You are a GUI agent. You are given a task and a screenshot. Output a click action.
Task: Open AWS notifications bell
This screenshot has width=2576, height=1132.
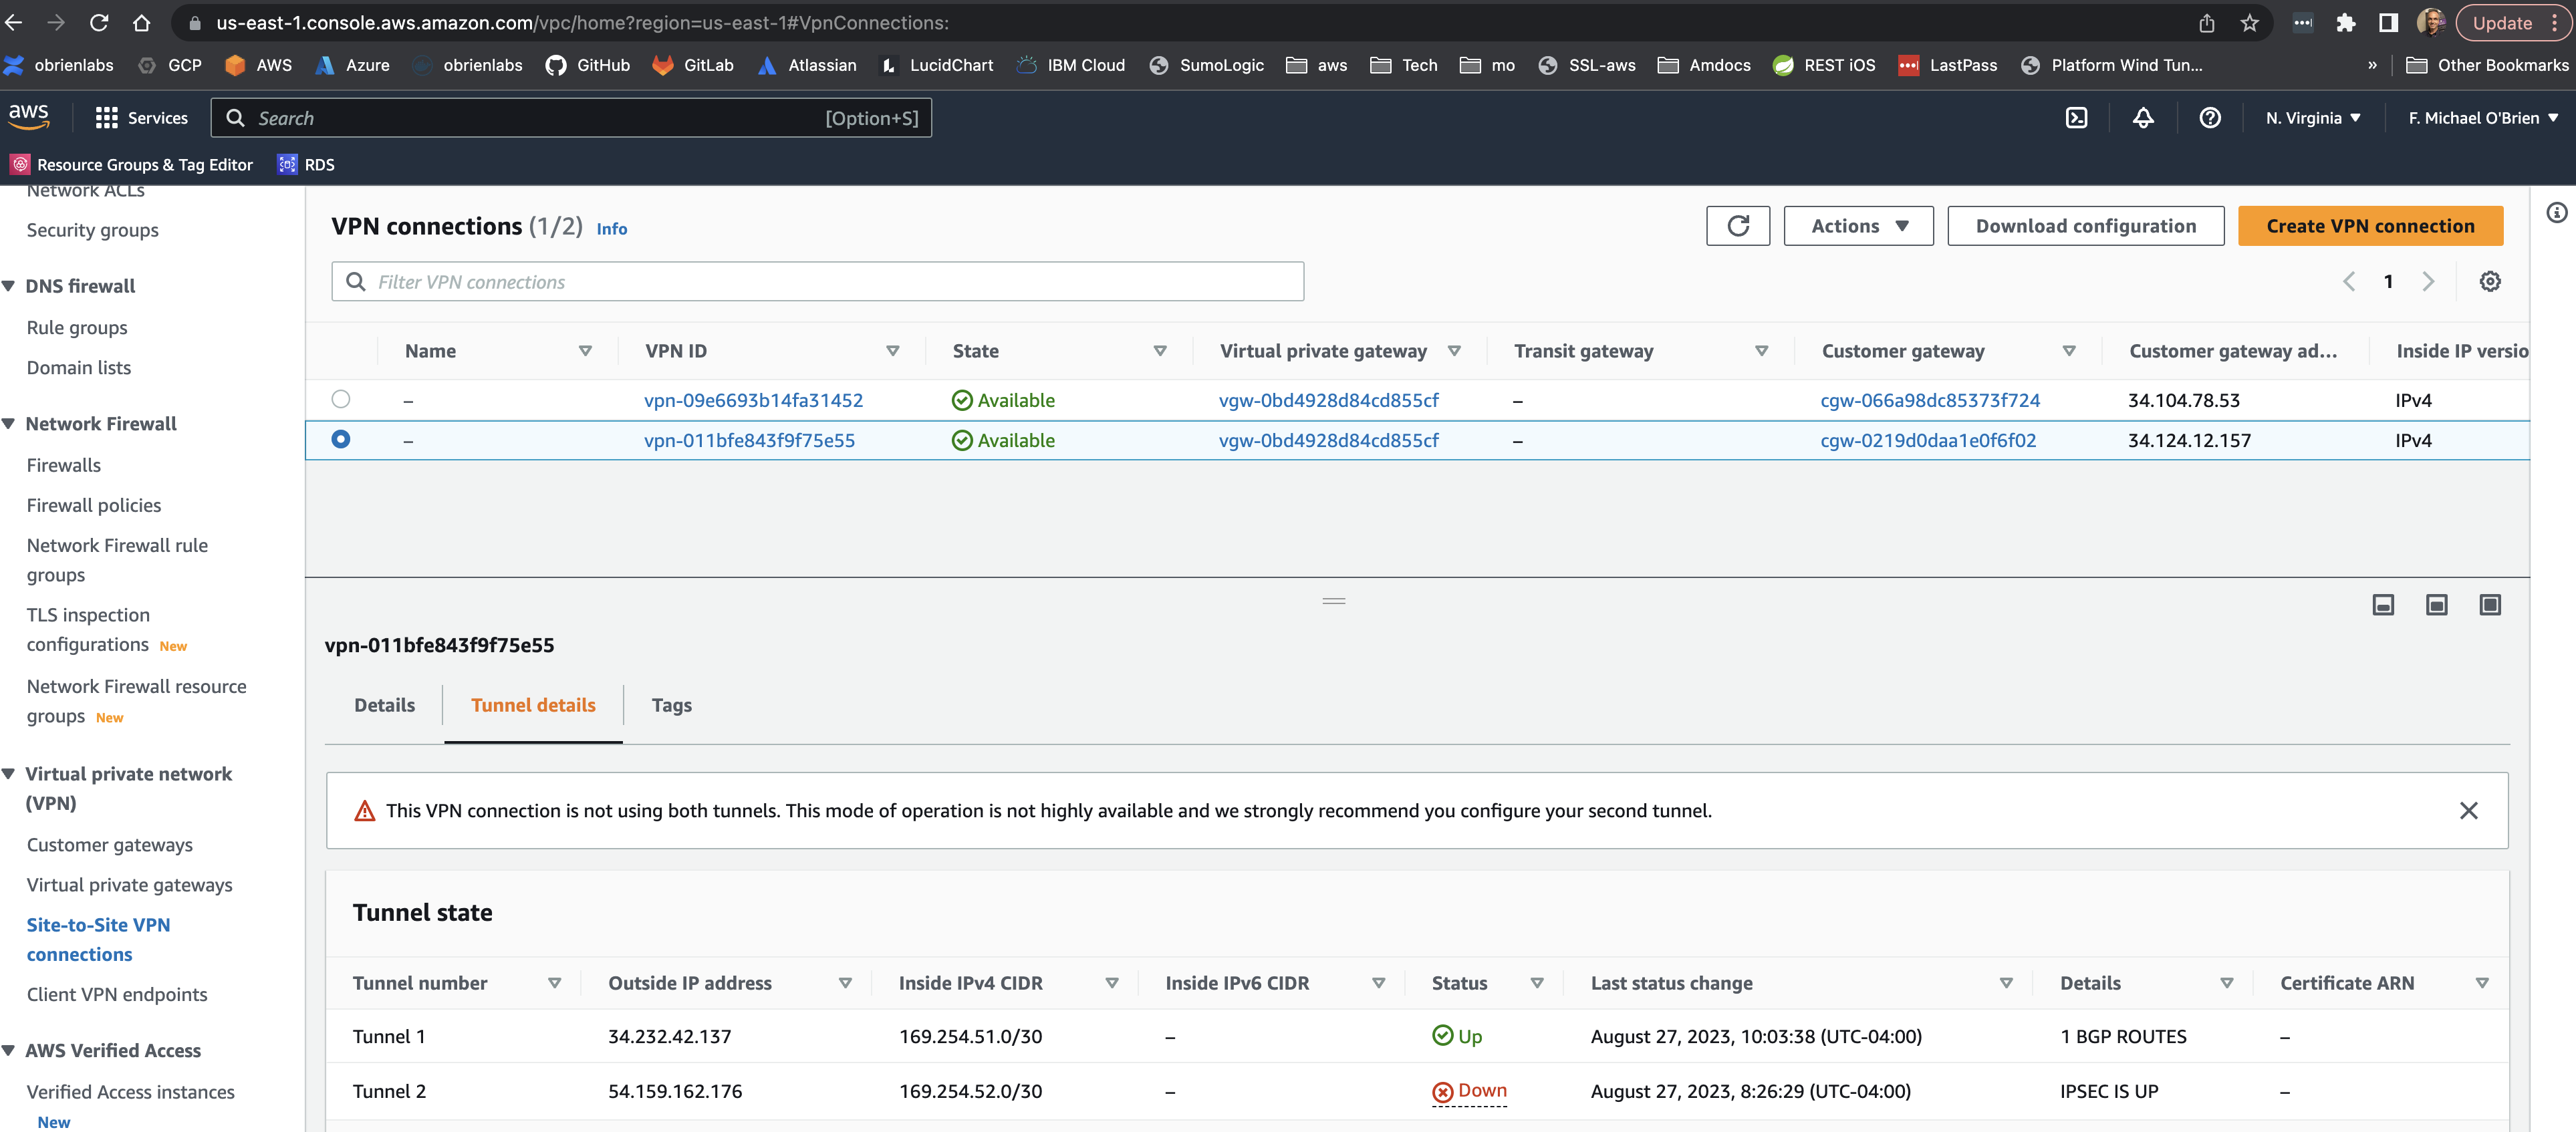(2143, 117)
